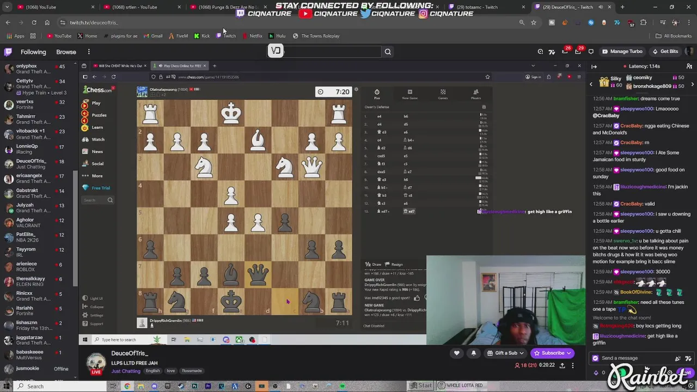This screenshot has height=392, width=697.
Task: Expand the Gift a Sub dropdown
Action: (521, 353)
